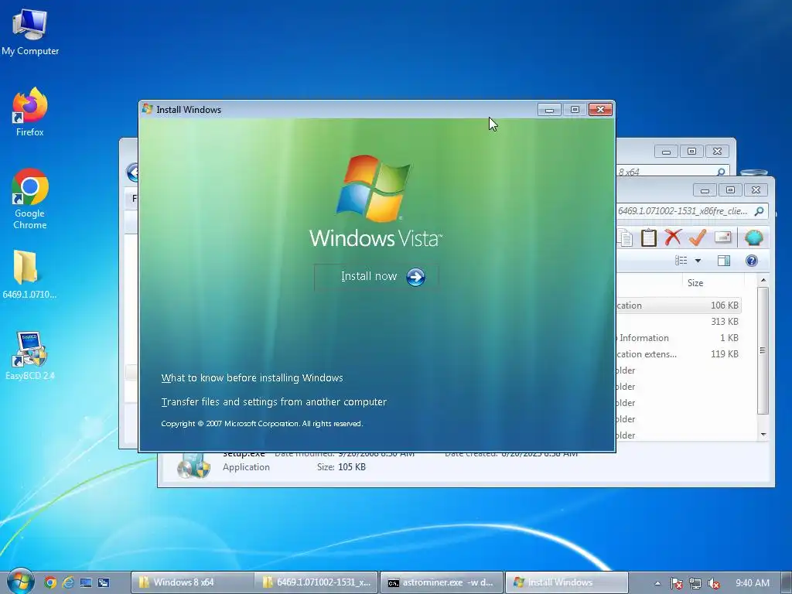Click the Start button orb
Viewport: 792px width, 594px height.
(20, 582)
